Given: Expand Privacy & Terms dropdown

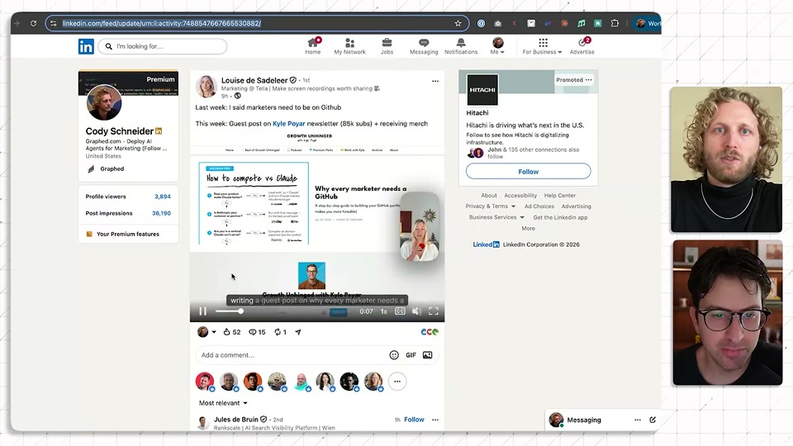Looking at the screenshot, I should coord(491,206).
